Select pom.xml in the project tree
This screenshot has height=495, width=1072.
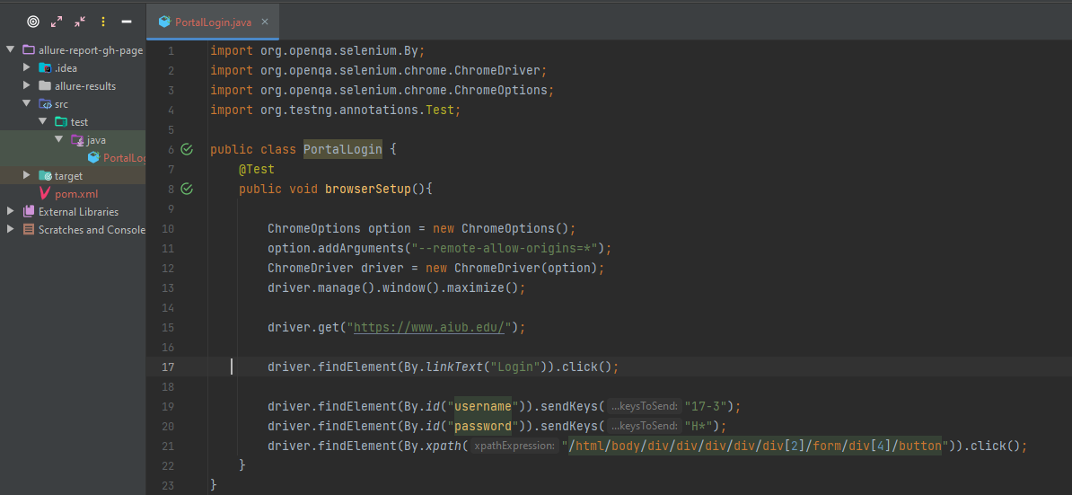76,193
